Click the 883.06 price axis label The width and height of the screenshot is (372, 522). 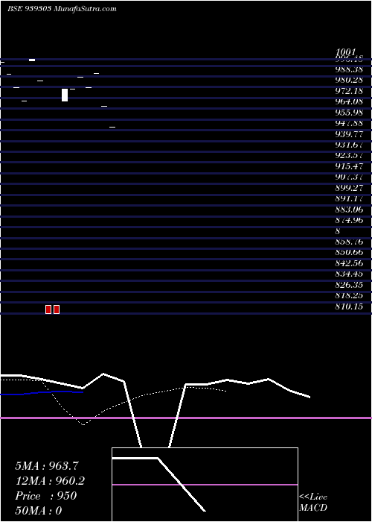[x=349, y=210]
